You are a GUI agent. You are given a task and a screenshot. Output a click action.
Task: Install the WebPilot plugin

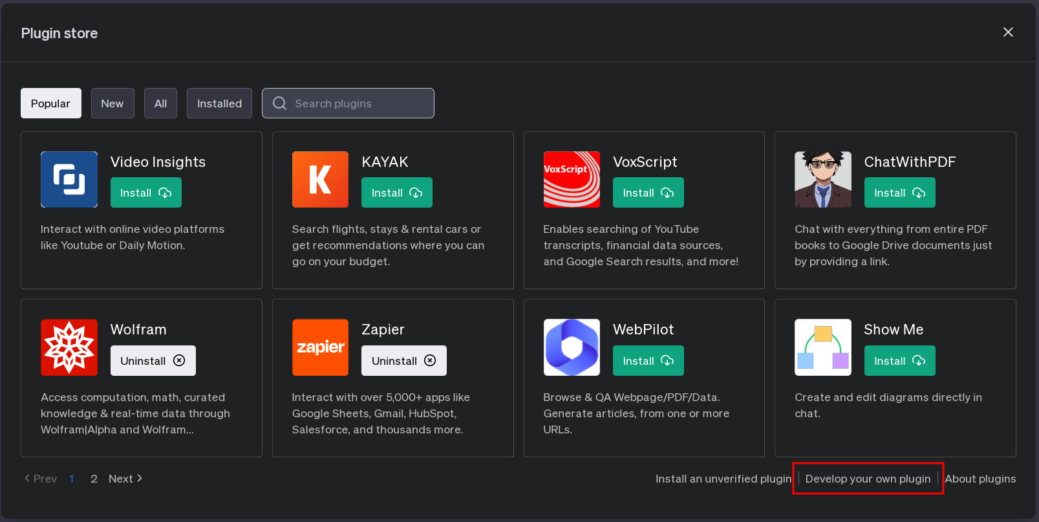pyautogui.click(x=648, y=361)
